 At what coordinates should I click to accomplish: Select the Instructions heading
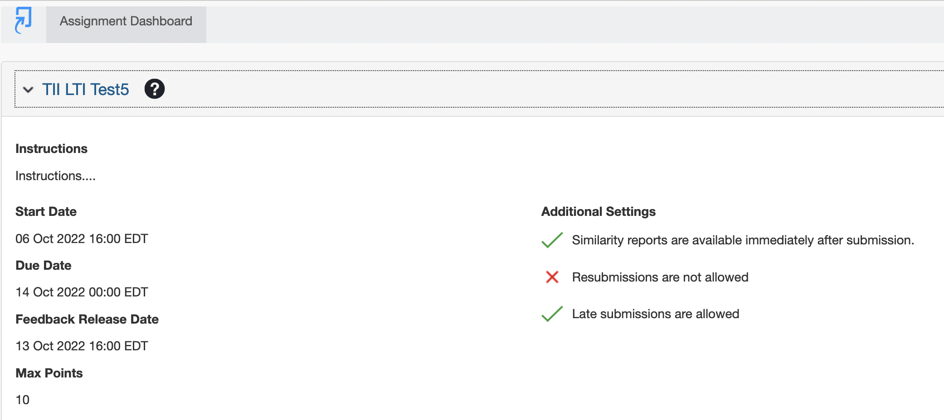52,149
